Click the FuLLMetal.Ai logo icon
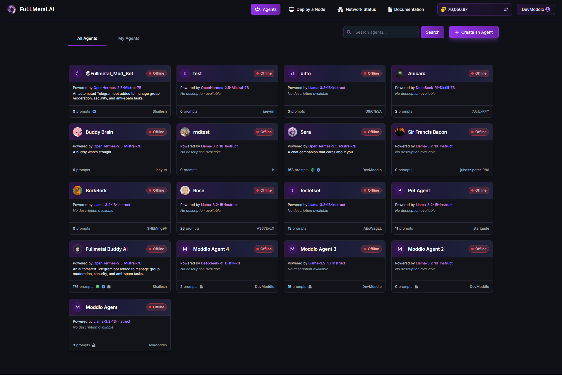Image resolution: width=562 pixels, height=375 pixels. pos(12,9)
